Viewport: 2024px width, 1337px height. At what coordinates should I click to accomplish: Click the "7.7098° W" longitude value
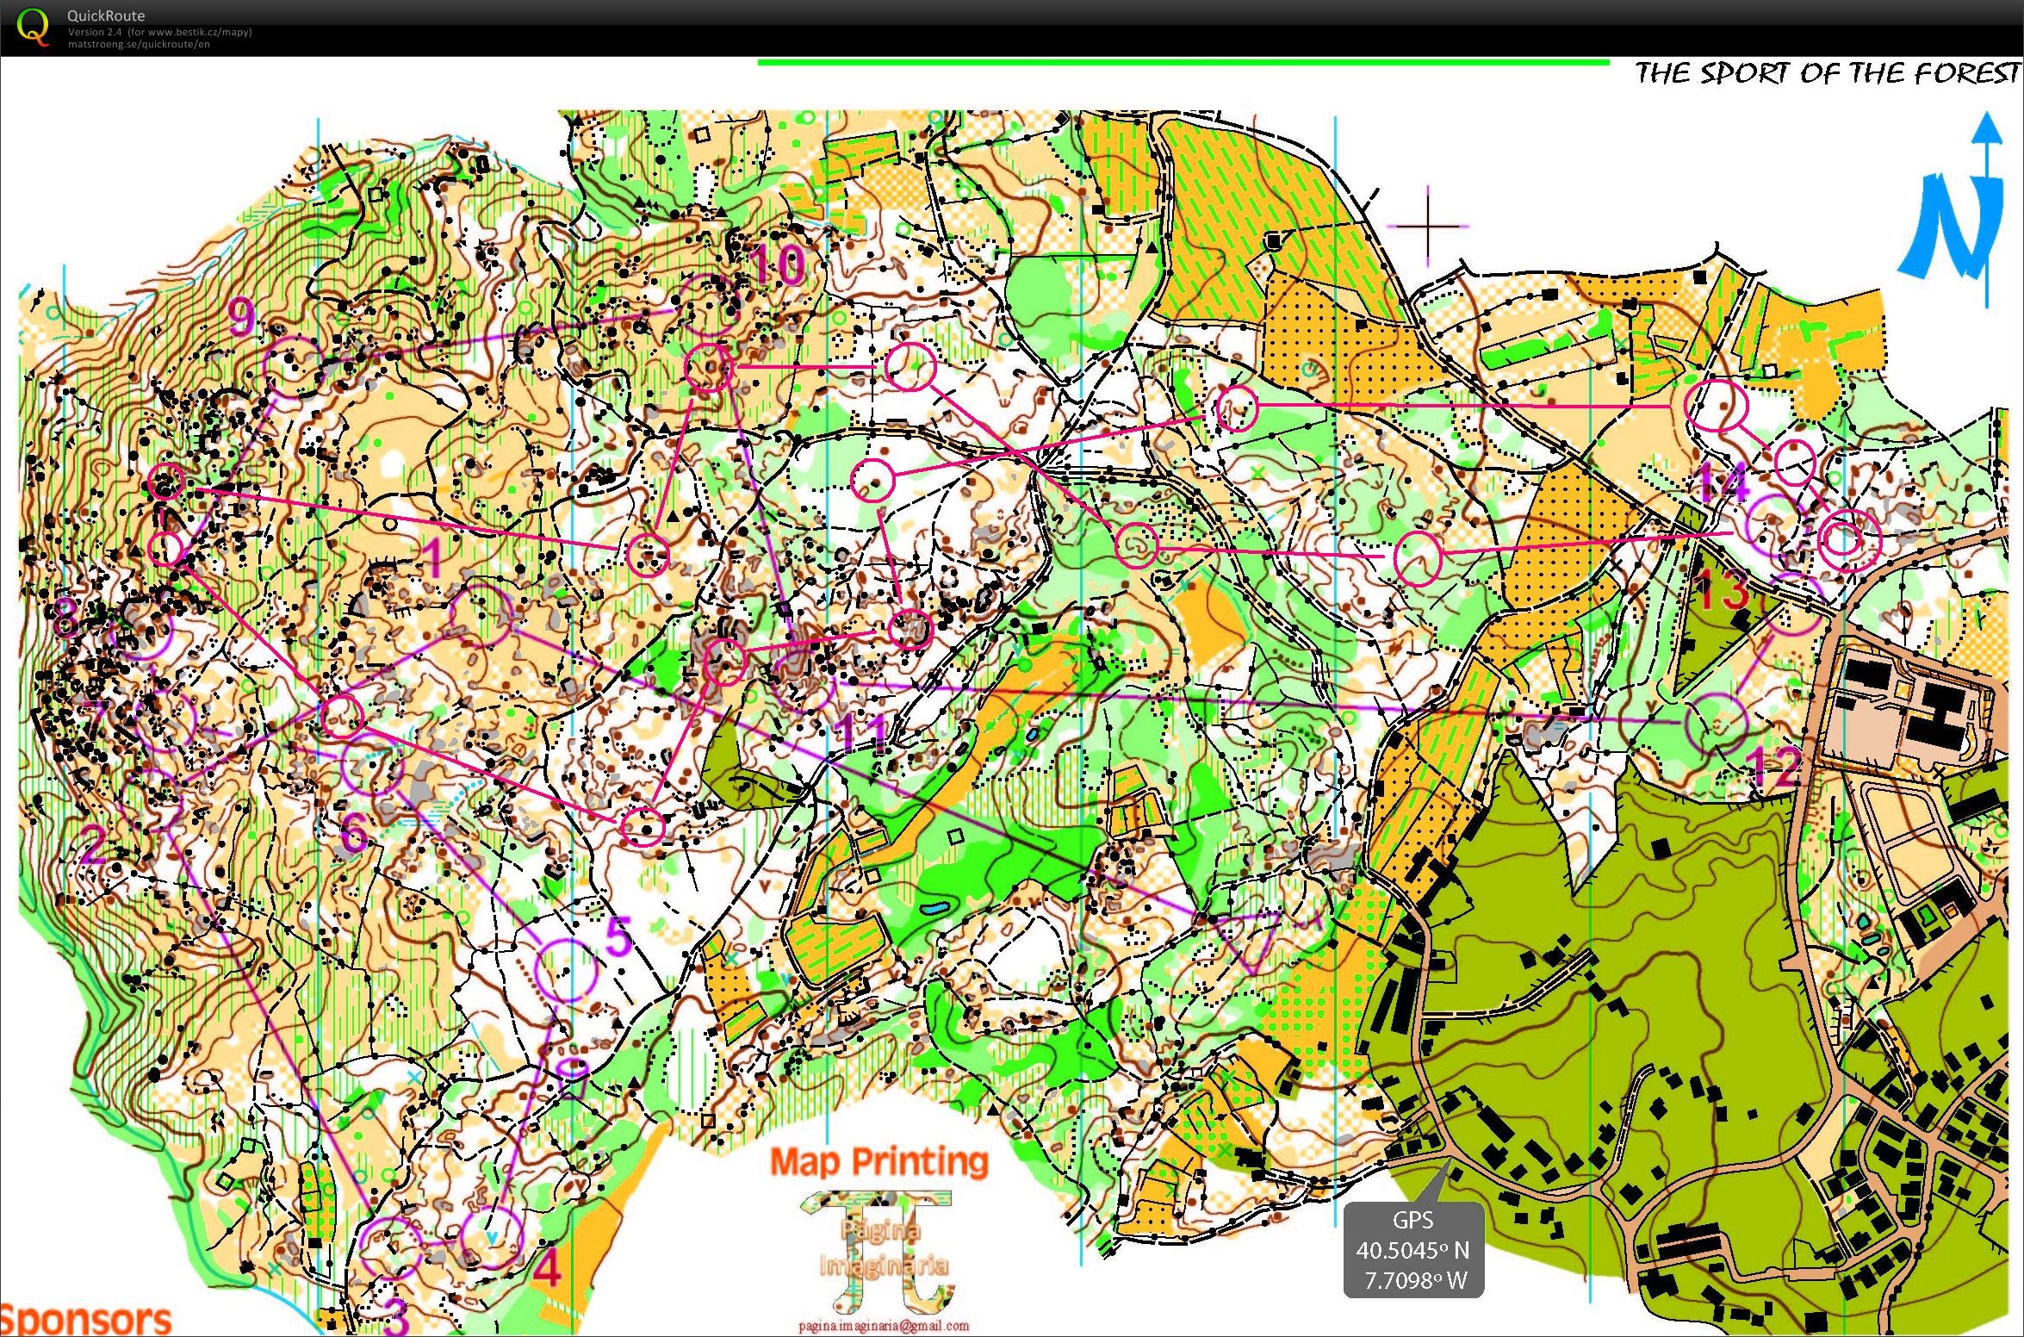[x=1414, y=1280]
